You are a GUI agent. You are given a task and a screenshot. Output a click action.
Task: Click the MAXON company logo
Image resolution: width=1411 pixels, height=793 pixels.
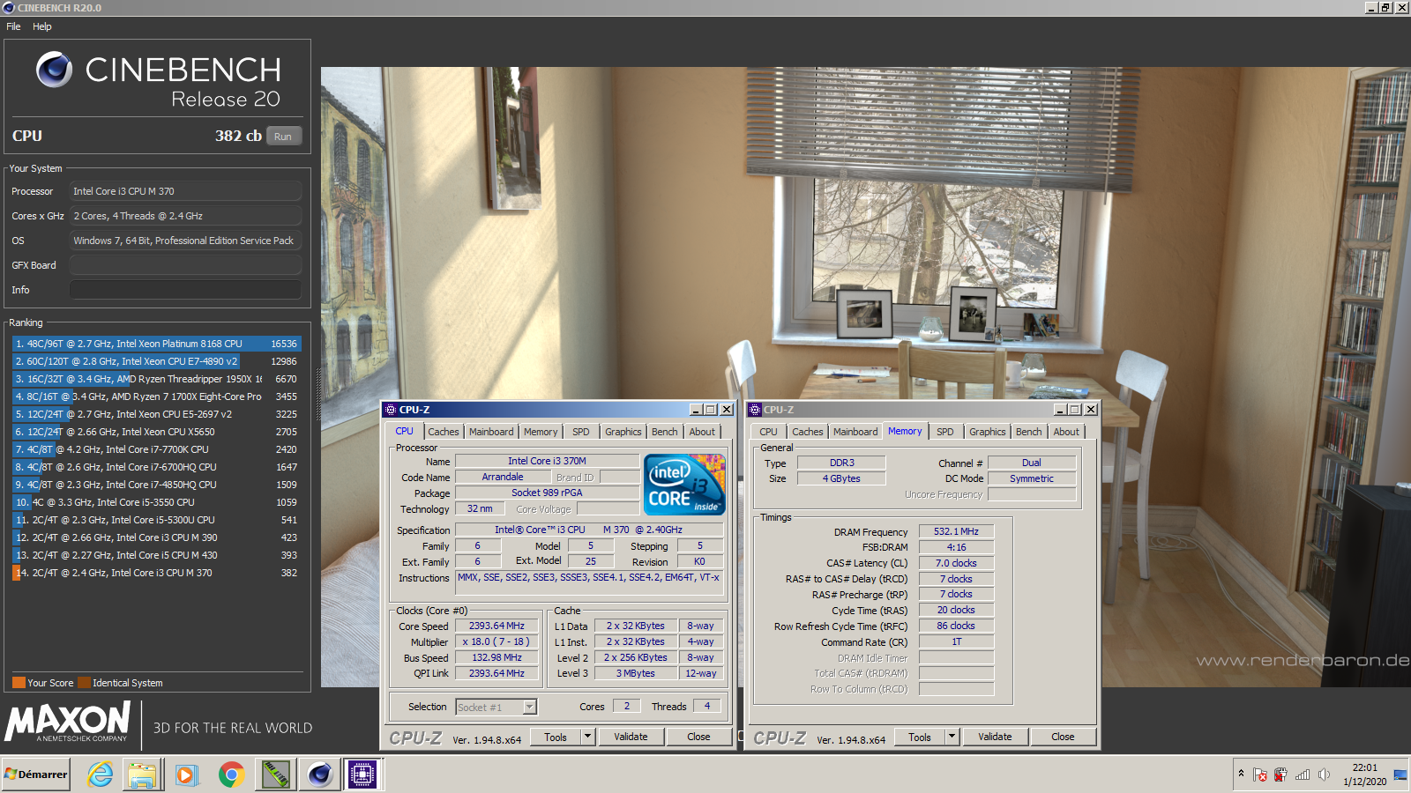click(67, 722)
